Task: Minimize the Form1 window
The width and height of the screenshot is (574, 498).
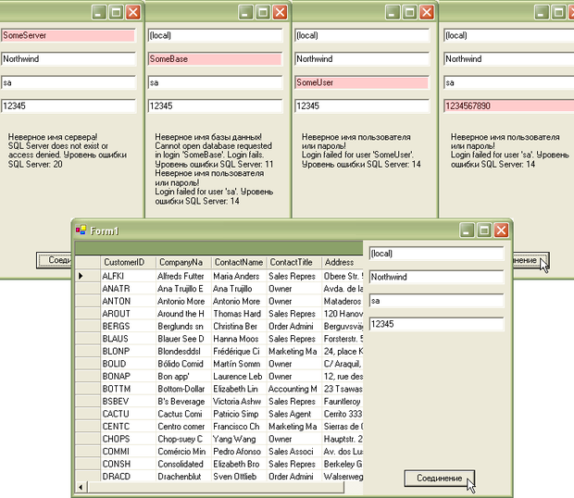Action: tap(467, 230)
